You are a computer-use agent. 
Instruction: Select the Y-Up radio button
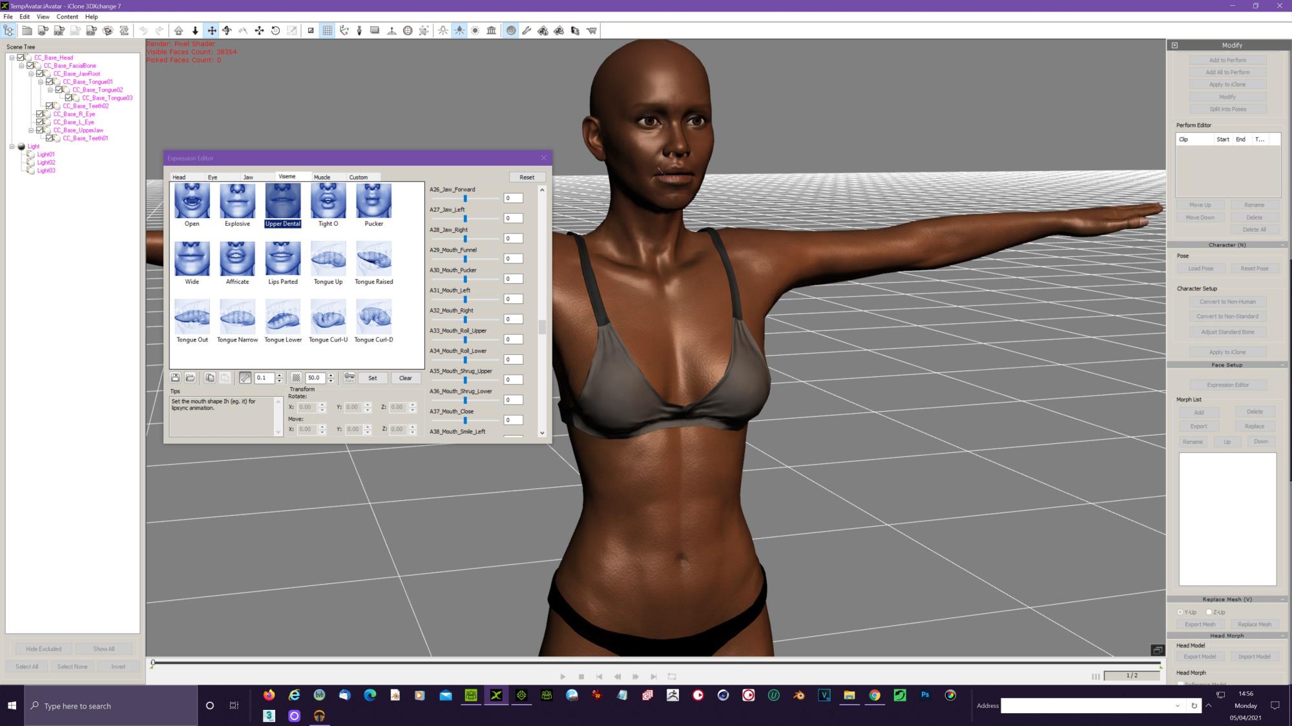tap(1180, 612)
